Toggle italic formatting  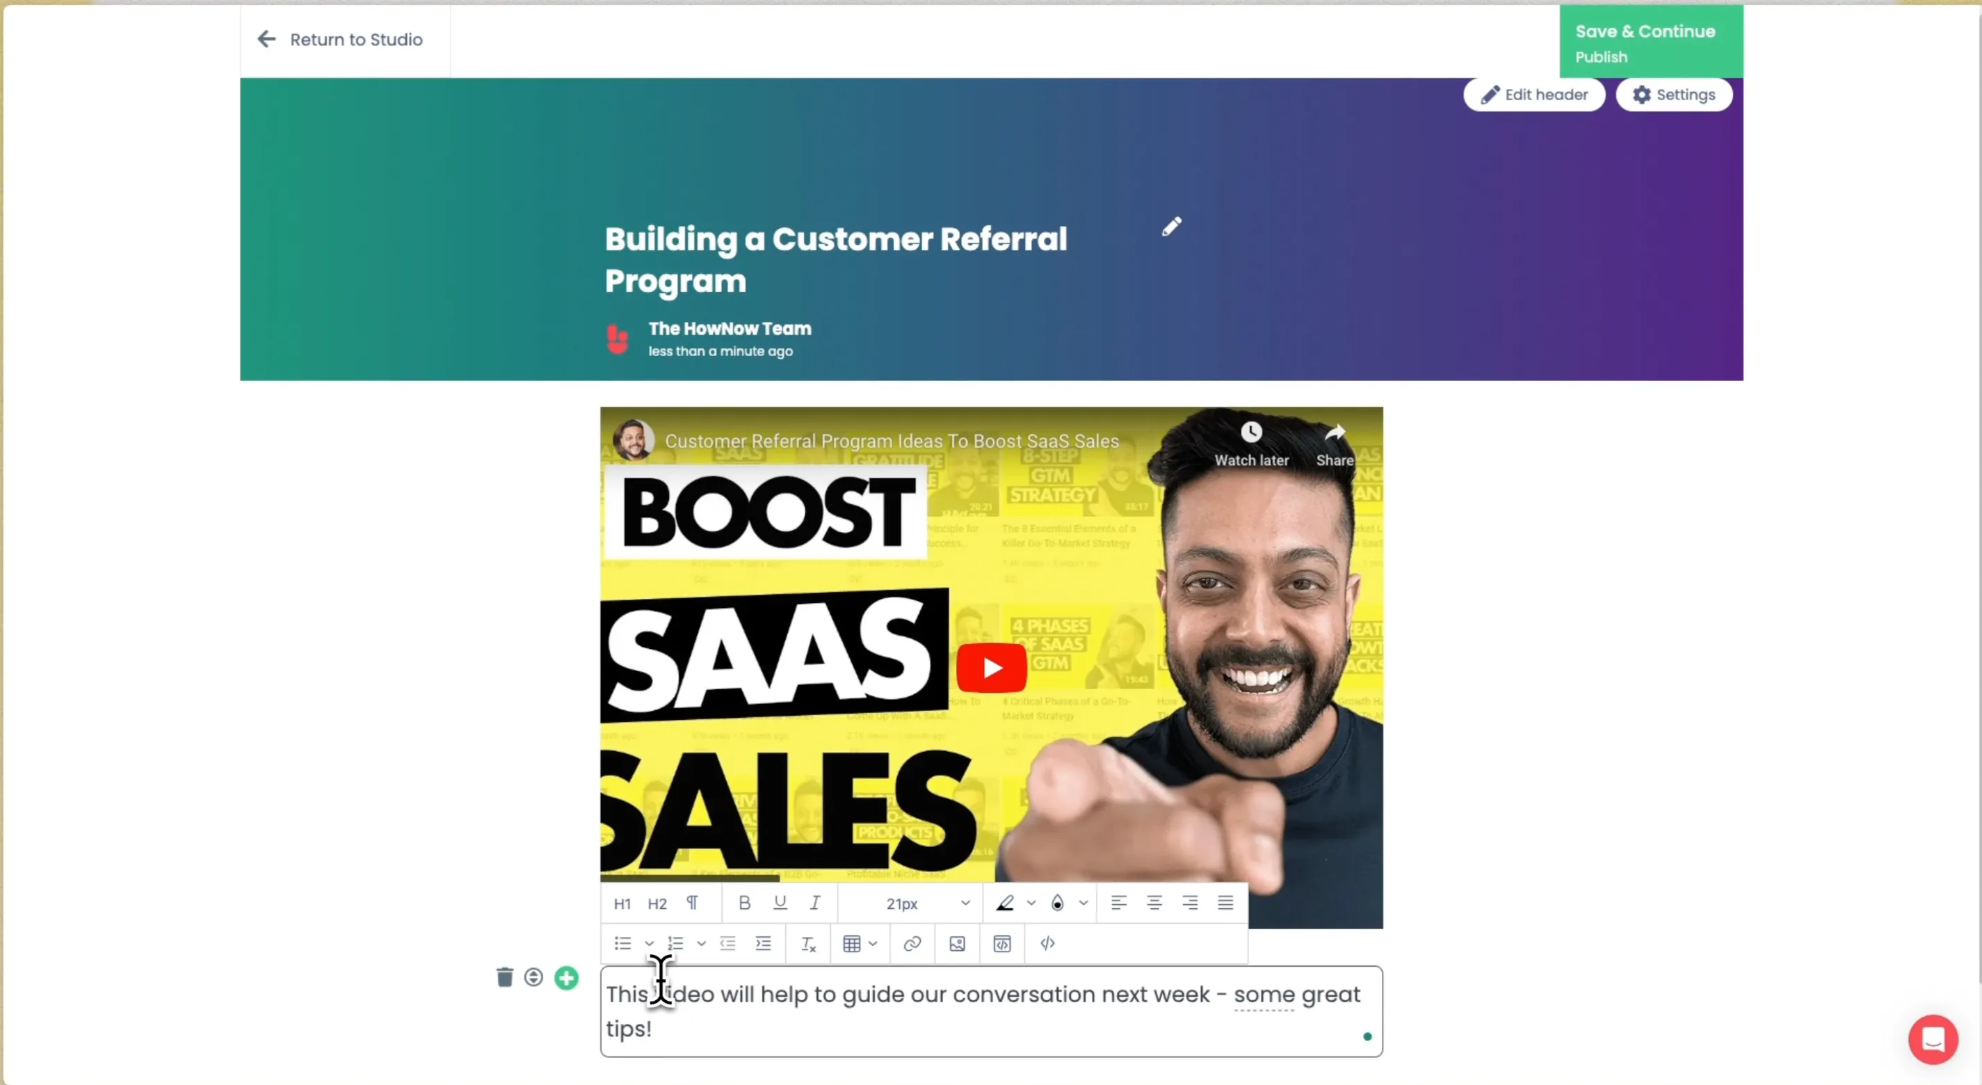(815, 903)
